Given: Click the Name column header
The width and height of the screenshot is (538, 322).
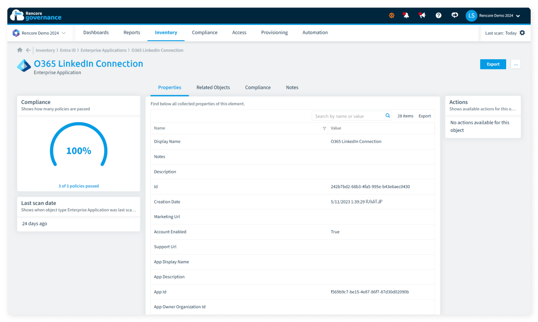Looking at the screenshot, I should (160, 128).
